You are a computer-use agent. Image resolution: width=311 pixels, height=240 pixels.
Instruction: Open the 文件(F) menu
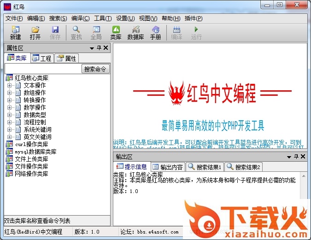click(x=14, y=18)
